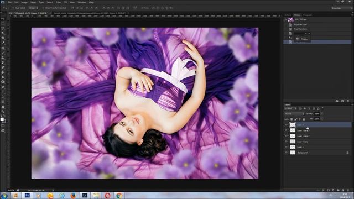Open the Image menu

[24, 2]
